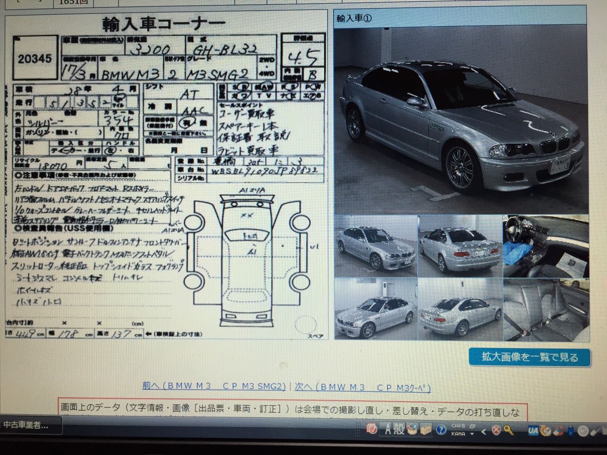
Task: Open the grey round tray icon
Action: tap(583, 431)
